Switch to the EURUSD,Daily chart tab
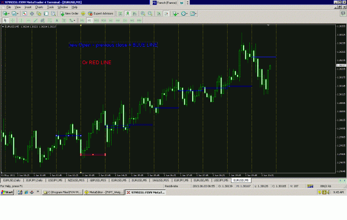Image resolution: width=347 pixels, height=220 pixels. [x=12, y=181]
